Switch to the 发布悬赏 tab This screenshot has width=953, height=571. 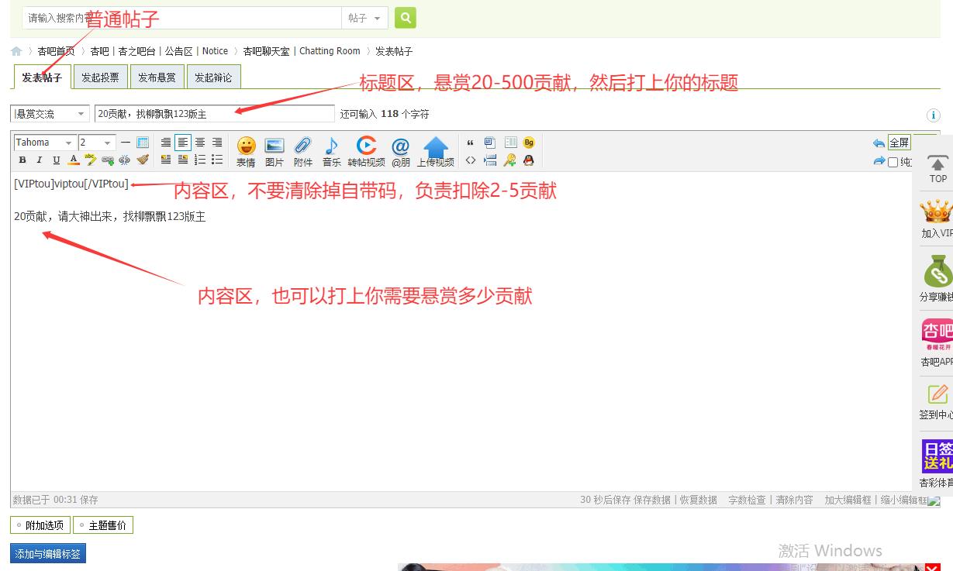tap(157, 77)
